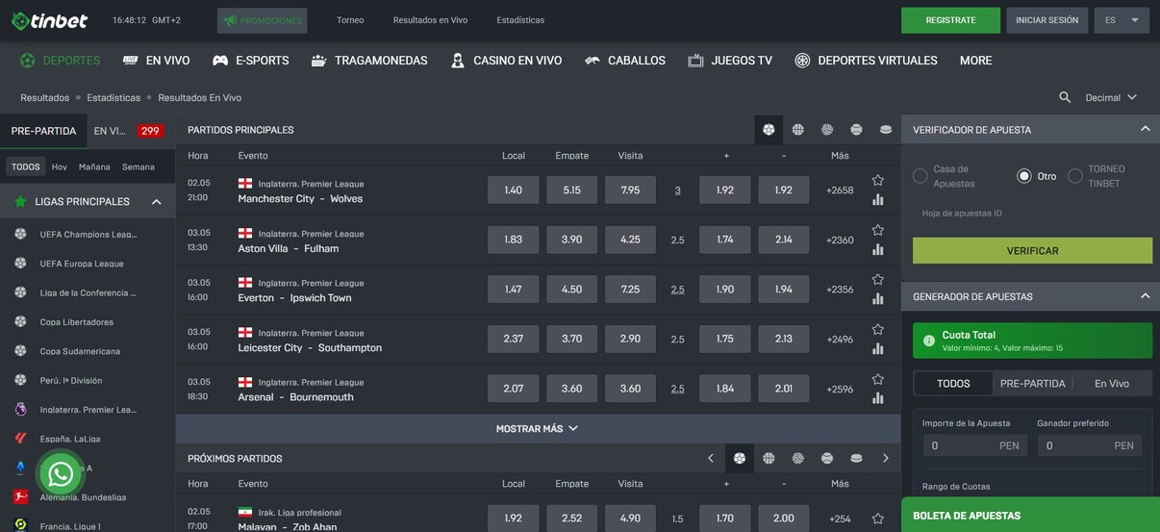Pick 1.40 Local odds for Manchester City
The width and height of the screenshot is (1160, 532).
pos(513,190)
